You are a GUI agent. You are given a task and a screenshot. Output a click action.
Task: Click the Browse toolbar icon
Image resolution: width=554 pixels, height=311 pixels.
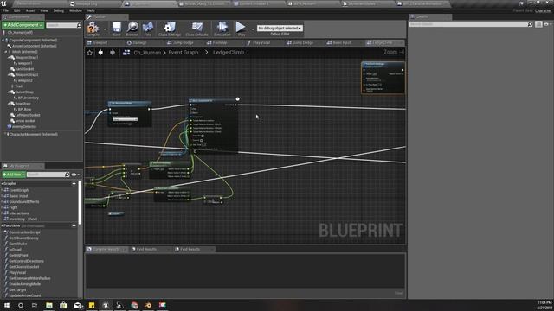pyautogui.click(x=132, y=29)
